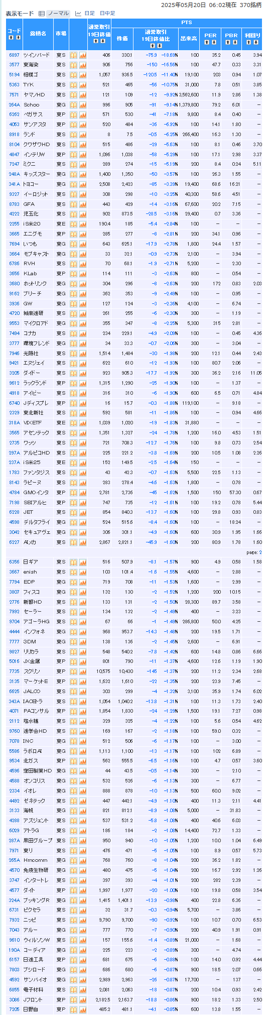Open stock code 6356 link
The width and height of the screenshot is (267, 1015).
click(14, 562)
